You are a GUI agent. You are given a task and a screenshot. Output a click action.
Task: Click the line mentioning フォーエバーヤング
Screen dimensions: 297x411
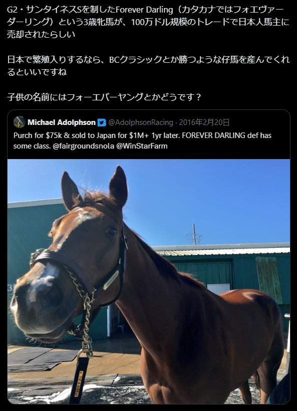tap(104, 97)
